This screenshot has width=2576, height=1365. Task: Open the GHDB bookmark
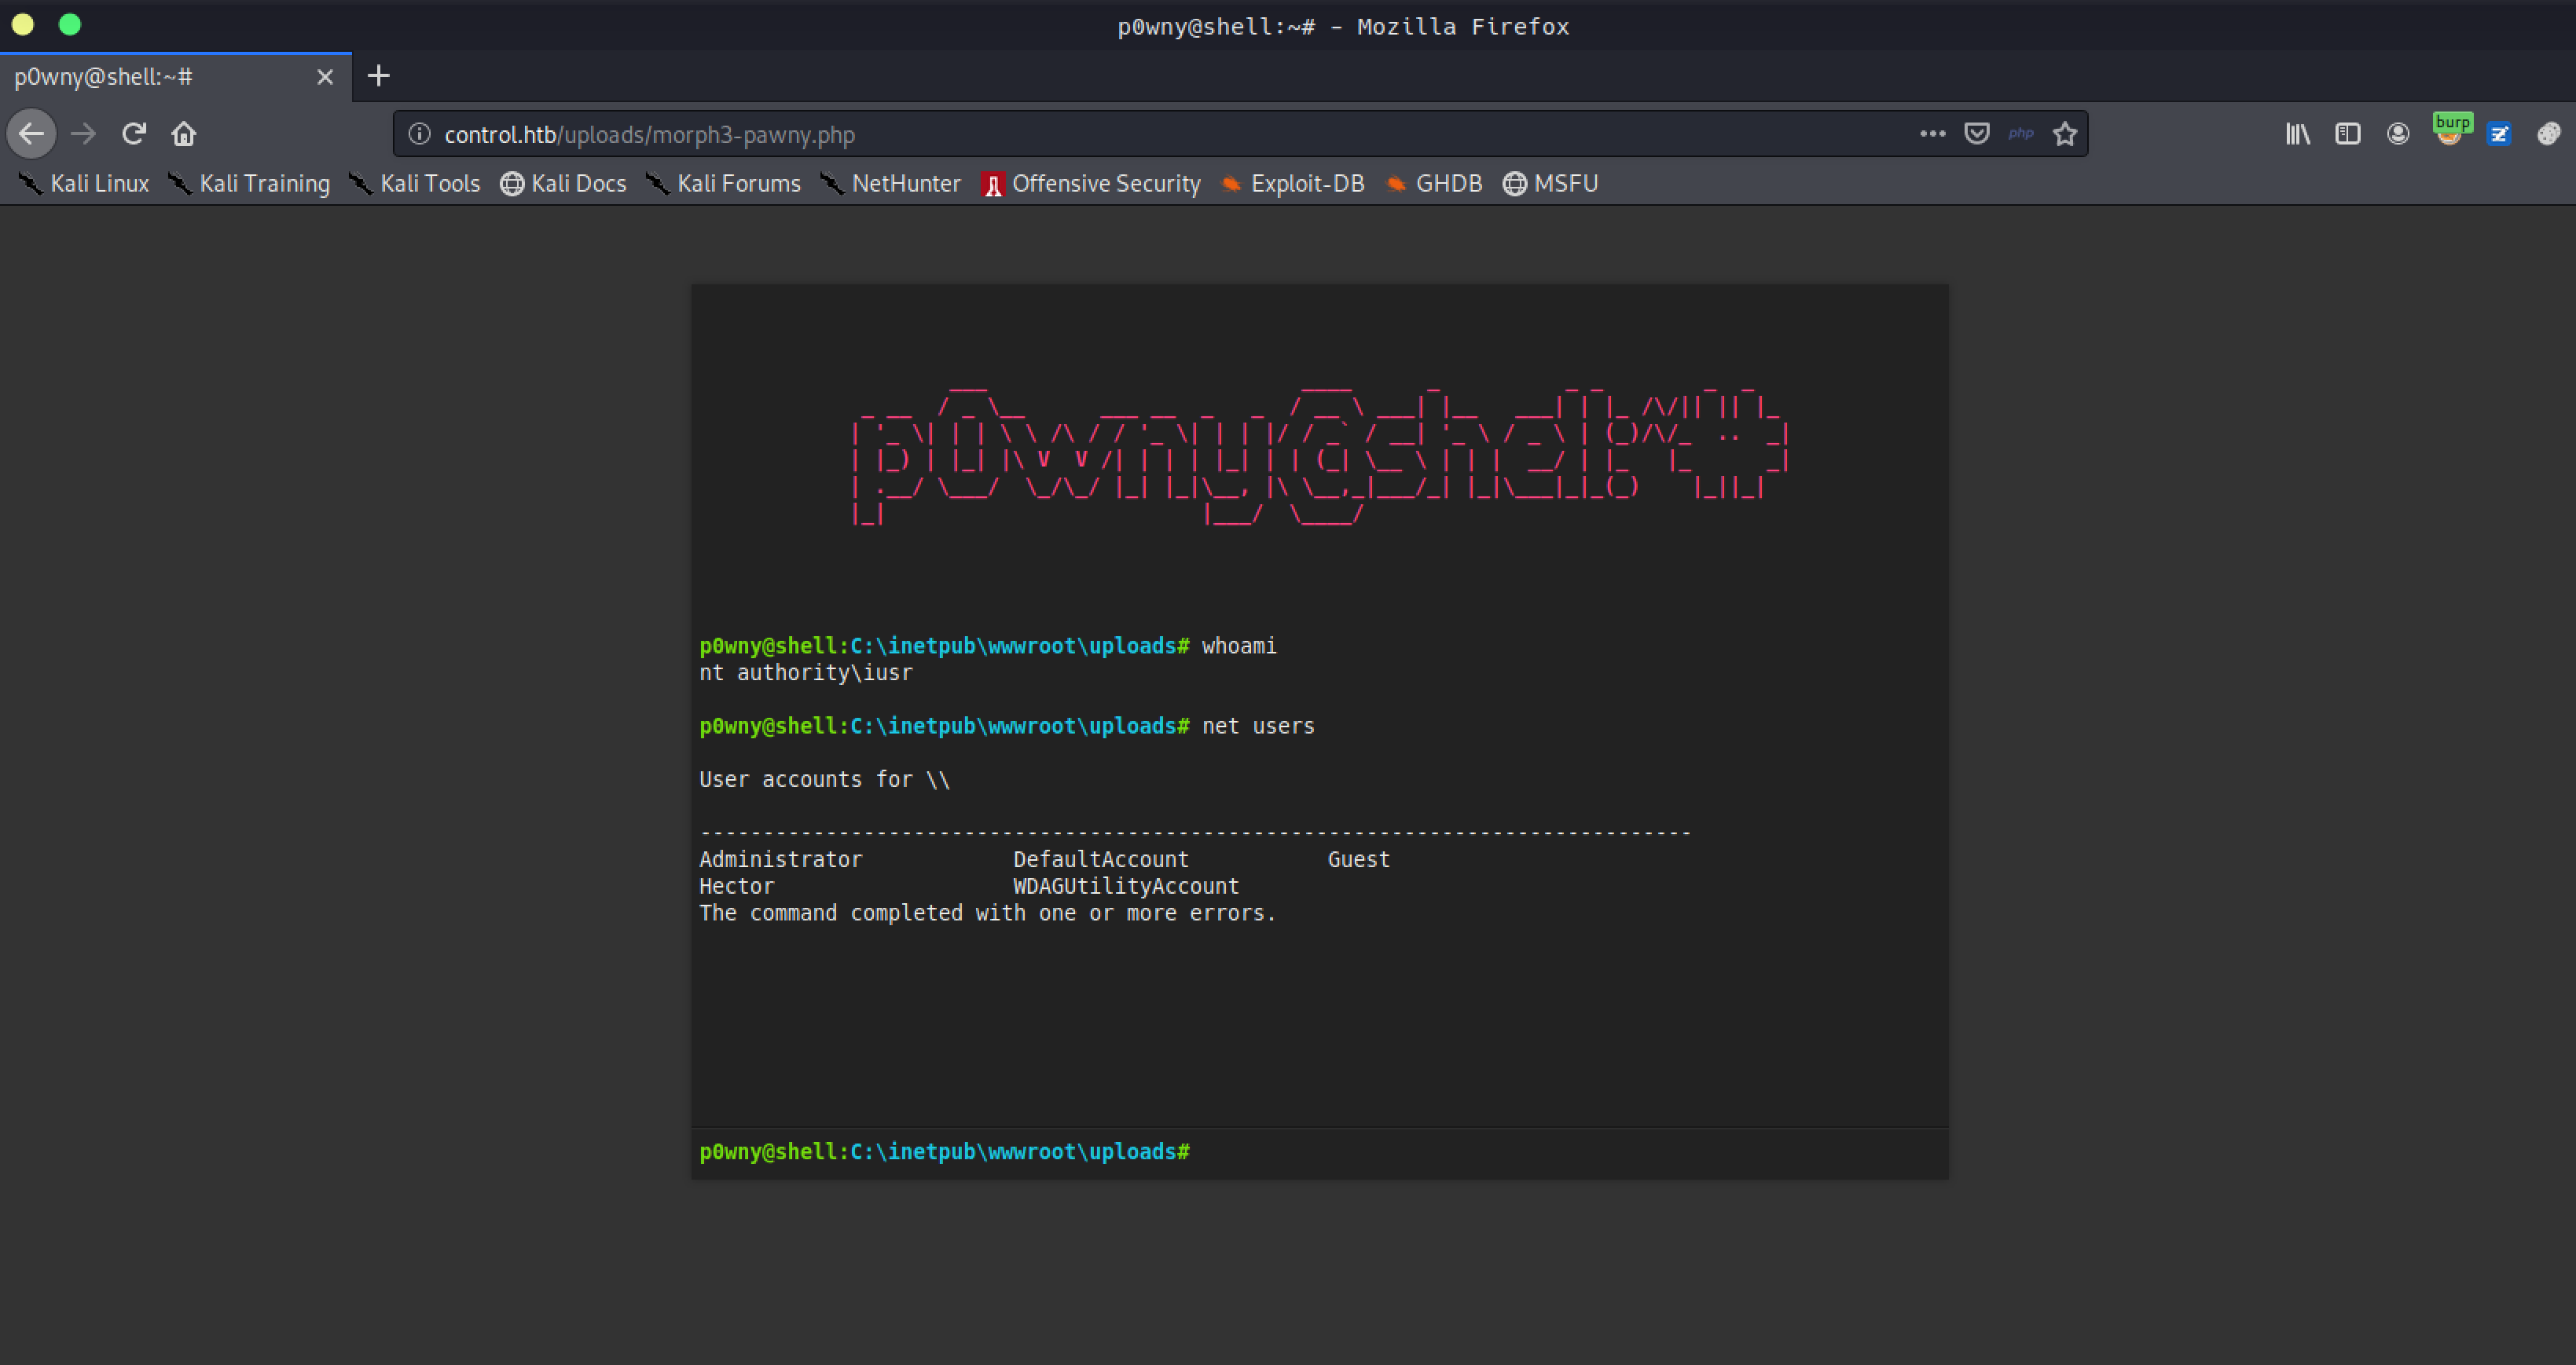[x=1434, y=184]
